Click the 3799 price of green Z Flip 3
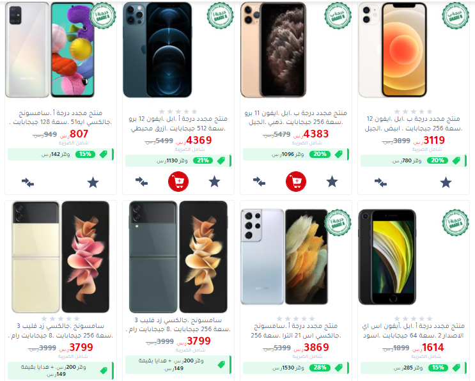The width and height of the screenshot is (475, 381). pos(198,341)
